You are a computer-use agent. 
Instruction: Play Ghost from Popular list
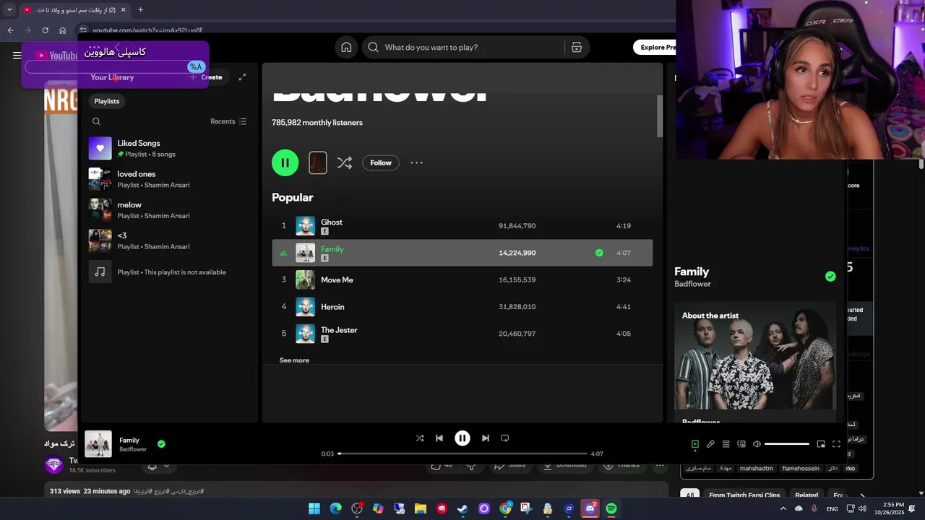tap(462, 226)
